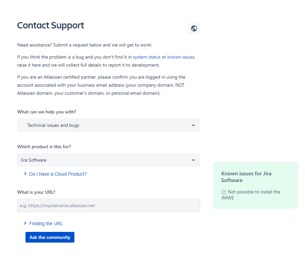305x263 pixels.
Task: Click the "Which product is this for?" label
Action: [x=44, y=147]
